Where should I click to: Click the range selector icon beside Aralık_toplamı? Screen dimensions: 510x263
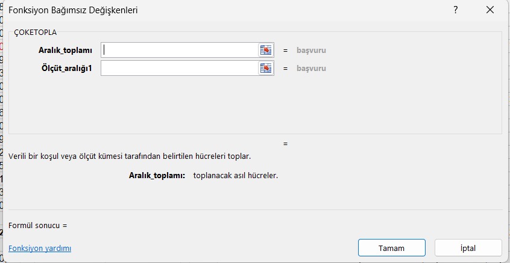click(266, 51)
